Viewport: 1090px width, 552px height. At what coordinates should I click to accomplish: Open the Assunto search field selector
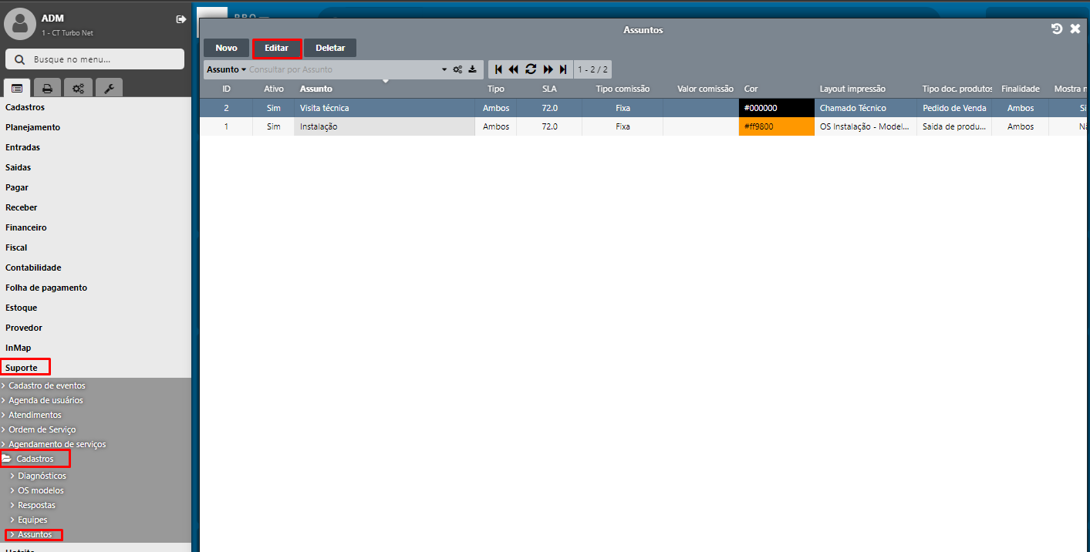coord(226,69)
